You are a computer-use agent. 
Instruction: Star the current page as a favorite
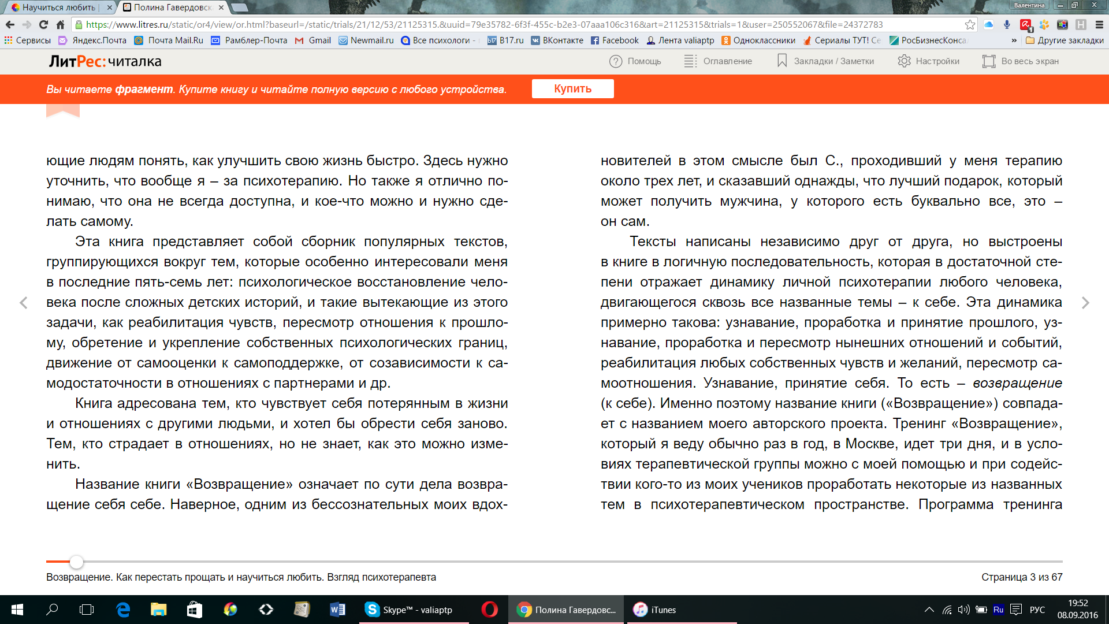(970, 25)
